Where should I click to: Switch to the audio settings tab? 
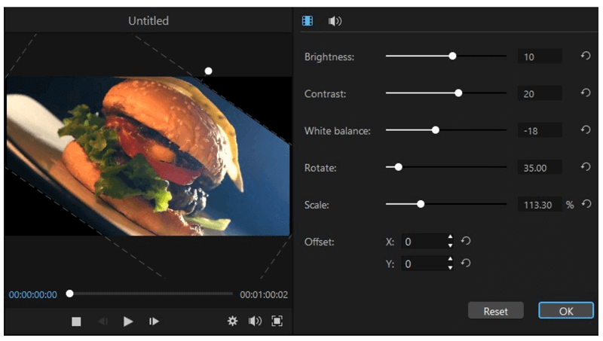[335, 21]
